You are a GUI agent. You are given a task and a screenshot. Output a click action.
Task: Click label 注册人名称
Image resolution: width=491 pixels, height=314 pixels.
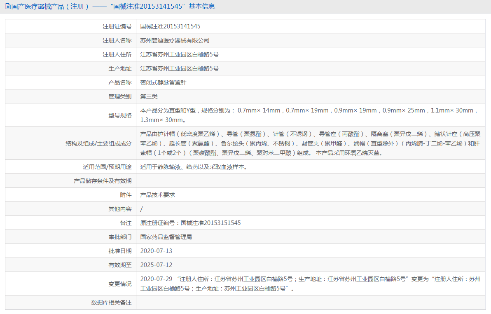click(117, 40)
